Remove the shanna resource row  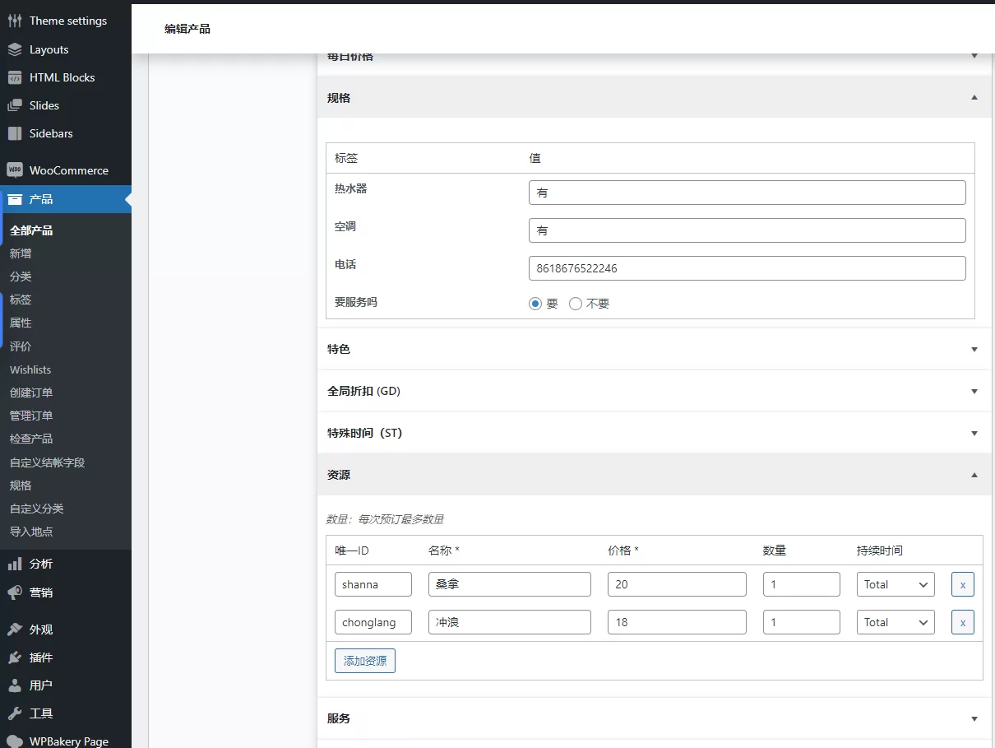click(963, 584)
